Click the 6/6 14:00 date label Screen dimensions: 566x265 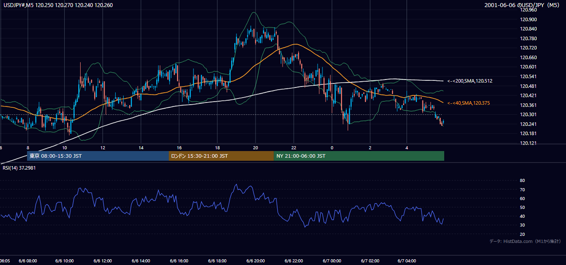(141, 261)
